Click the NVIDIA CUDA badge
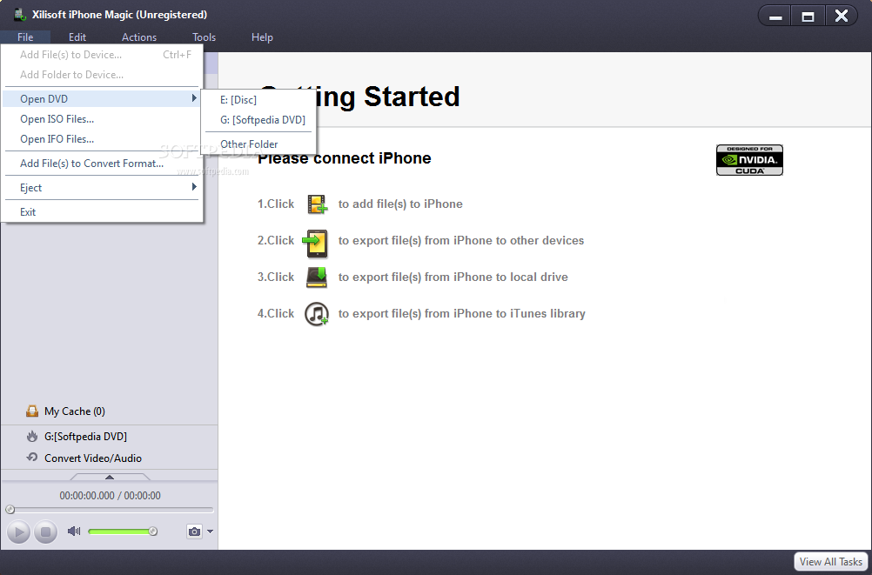The width and height of the screenshot is (872, 575). click(x=749, y=160)
